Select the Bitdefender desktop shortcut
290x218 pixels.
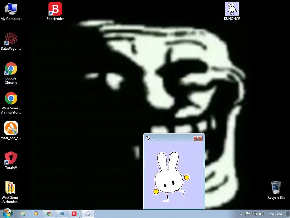[x=55, y=11]
